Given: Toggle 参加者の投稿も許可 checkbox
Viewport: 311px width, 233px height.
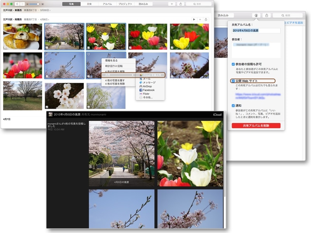Looking at the screenshot, I should pyautogui.click(x=233, y=64).
